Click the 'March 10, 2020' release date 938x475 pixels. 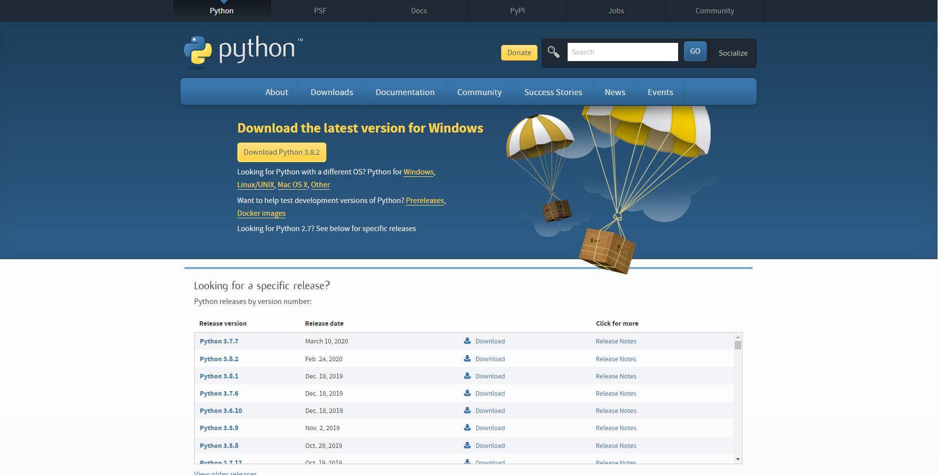coord(326,341)
